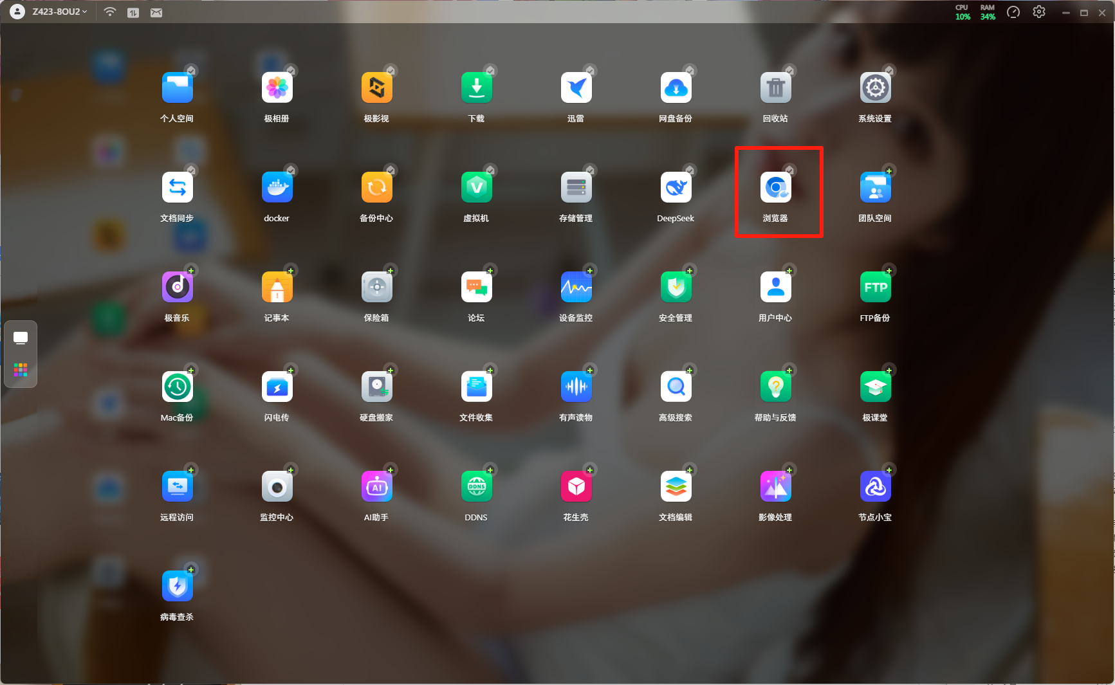This screenshot has height=685, width=1115.
Task: Click the plus badge on 团队空间
Action: coord(889,170)
